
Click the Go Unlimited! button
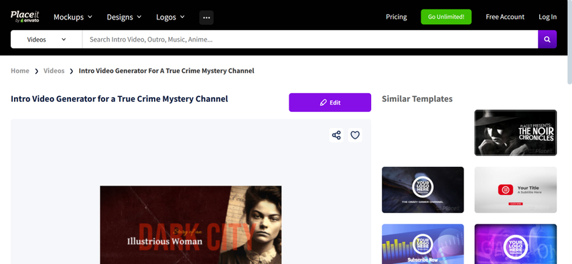pos(446,17)
